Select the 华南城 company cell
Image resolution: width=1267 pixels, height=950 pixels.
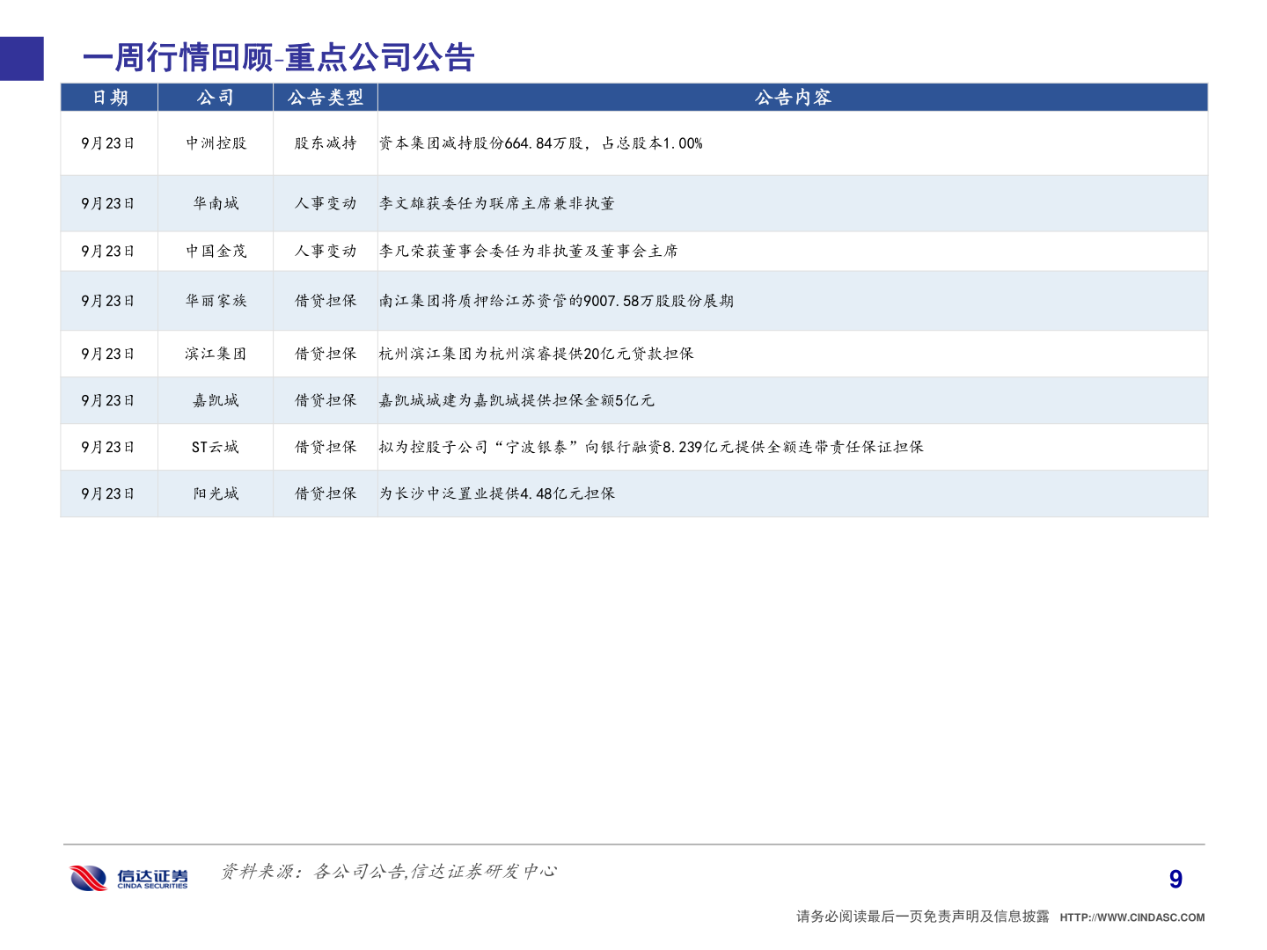[215, 203]
